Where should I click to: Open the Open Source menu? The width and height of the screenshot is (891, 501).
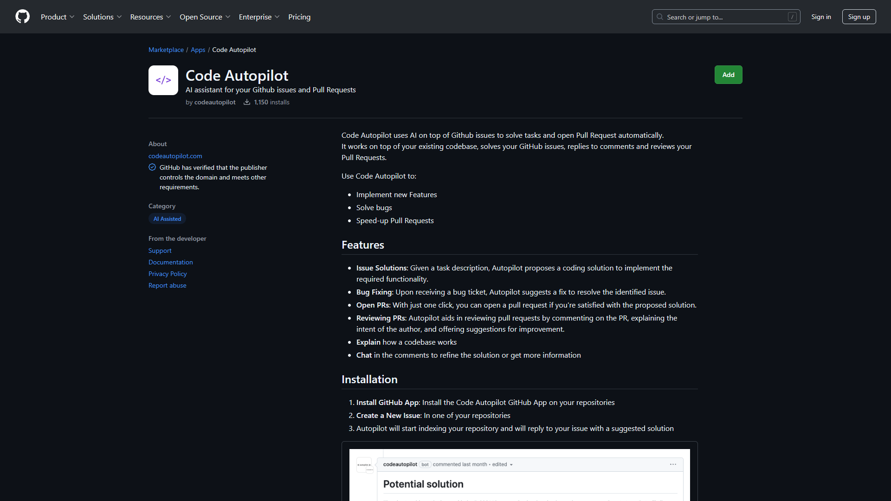tap(204, 17)
